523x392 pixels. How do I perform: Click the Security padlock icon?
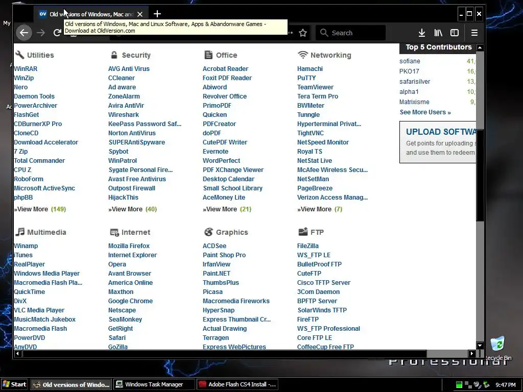tap(114, 55)
